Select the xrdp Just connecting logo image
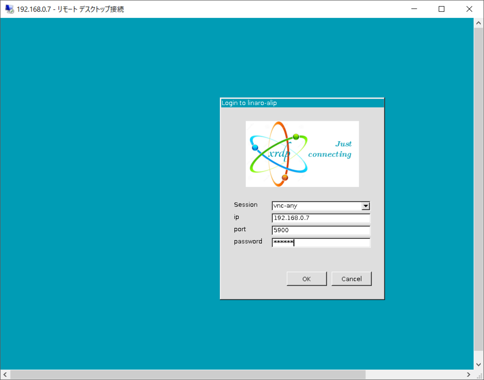This screenshot has width=484, height=380. pyautogui.click(x=302, y=154)
